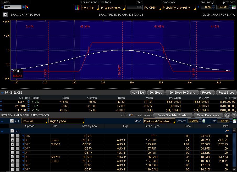
Task: Adjust the prob range 68% stepper arrows
Action: (x=213, y=7)
